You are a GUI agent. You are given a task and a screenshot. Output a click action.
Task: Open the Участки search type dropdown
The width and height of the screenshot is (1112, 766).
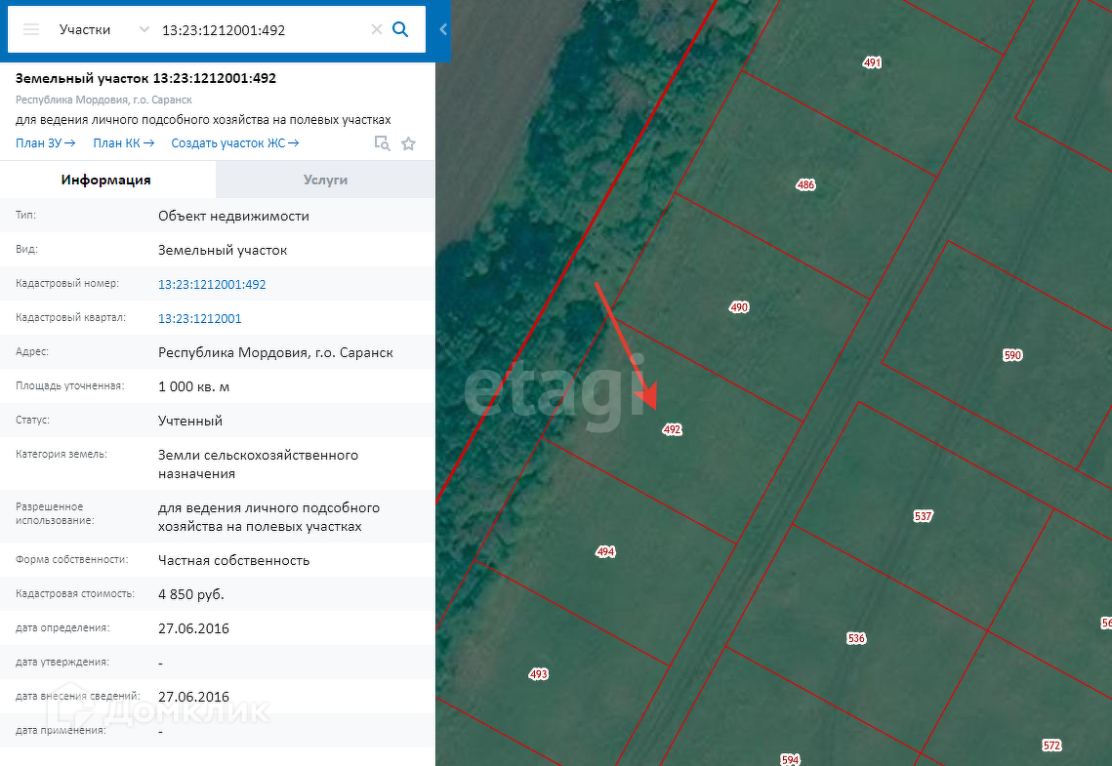[x=104, y=29]
